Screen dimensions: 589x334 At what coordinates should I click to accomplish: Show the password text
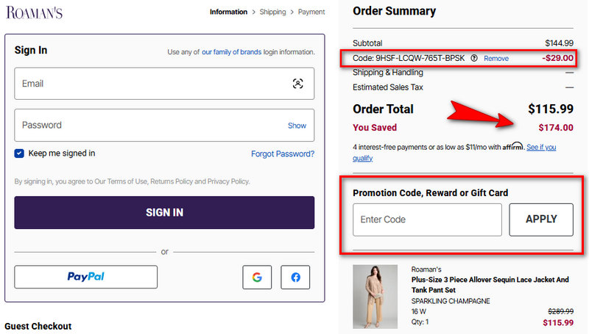297,126
